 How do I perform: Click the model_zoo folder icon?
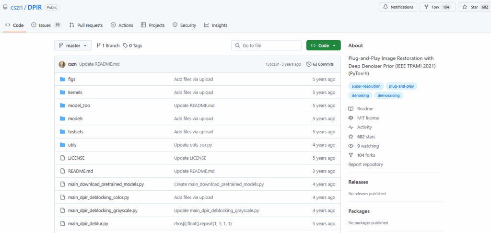tap(62, 105)
